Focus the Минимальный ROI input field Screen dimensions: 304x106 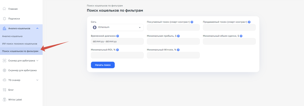pos(117,55)
